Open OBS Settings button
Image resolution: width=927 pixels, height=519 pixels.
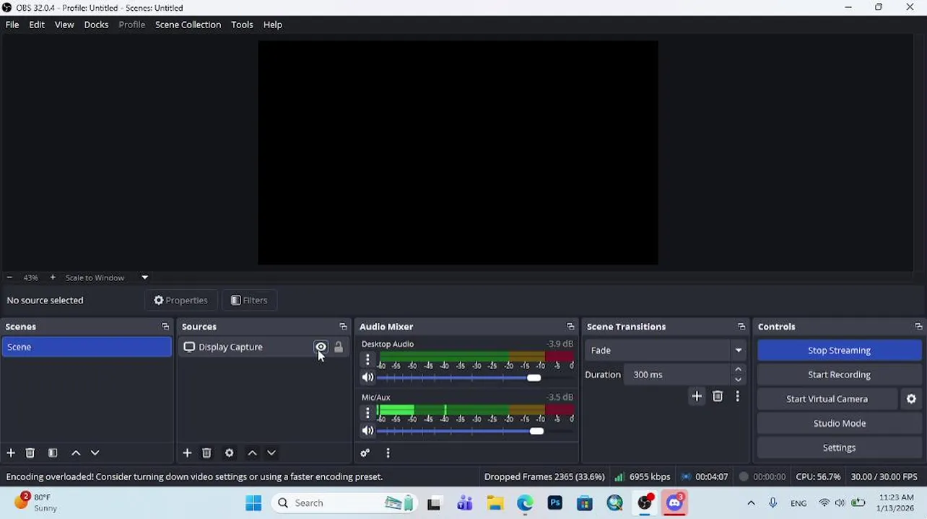point(839,448)
